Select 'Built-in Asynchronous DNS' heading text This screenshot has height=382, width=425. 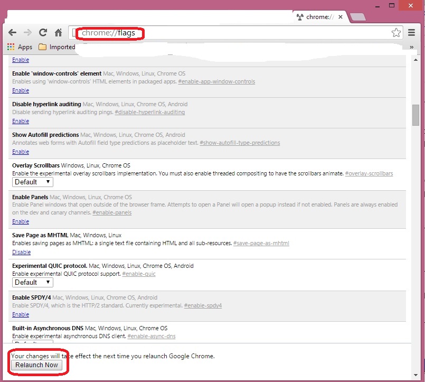(x=48, y=328)
